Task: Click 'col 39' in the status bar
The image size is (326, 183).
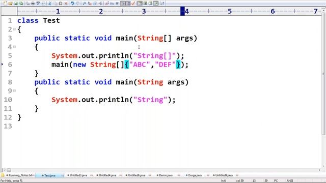Action: click(240, 181)
